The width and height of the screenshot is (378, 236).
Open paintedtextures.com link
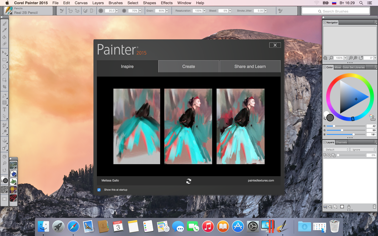[x=261, y=181]
